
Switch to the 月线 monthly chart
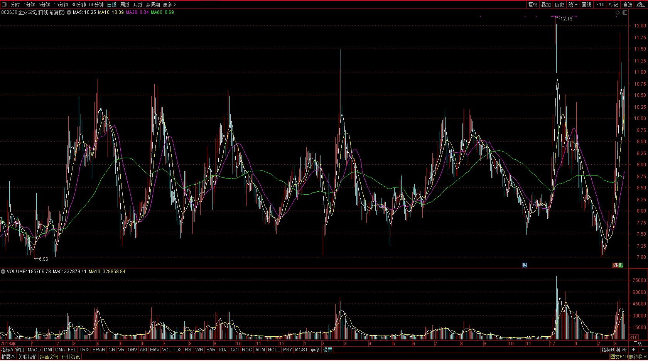click(x=138, y=5)
